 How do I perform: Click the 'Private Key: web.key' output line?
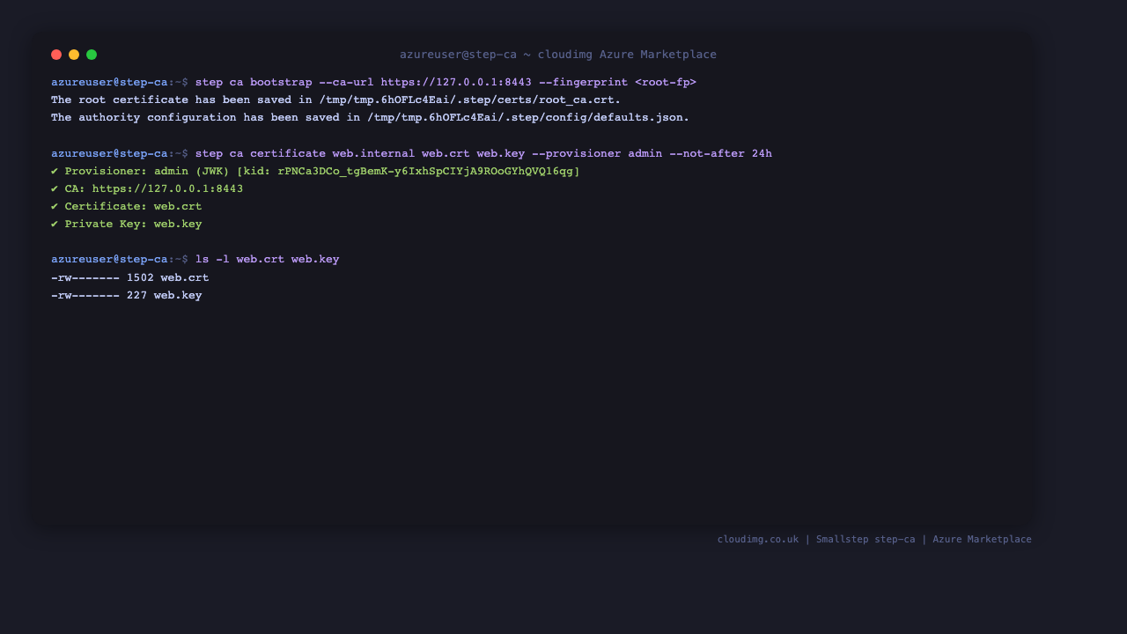(x=127, y=225)
